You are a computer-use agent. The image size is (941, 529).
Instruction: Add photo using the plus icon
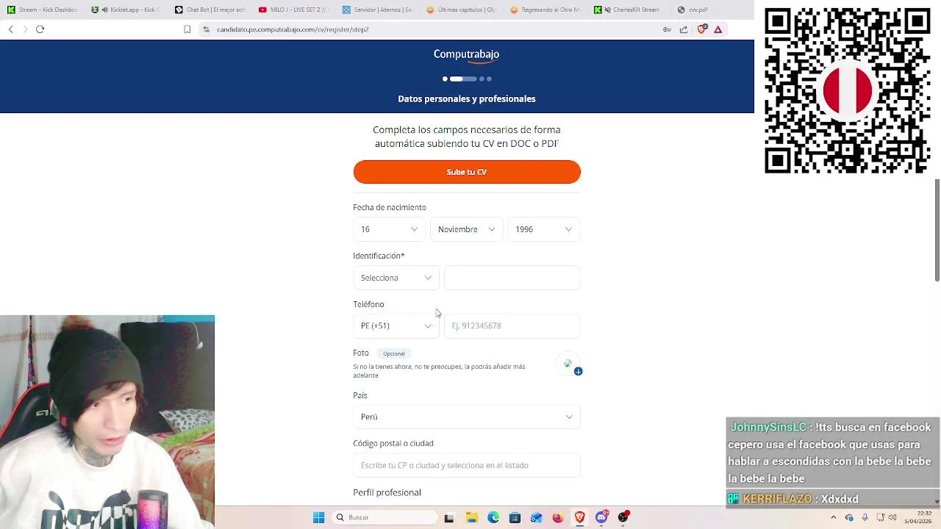coord(578,372)
